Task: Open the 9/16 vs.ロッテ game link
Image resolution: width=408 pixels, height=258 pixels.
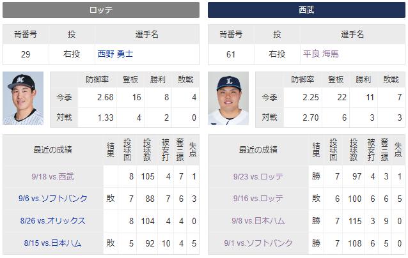Action: (258, 199)
